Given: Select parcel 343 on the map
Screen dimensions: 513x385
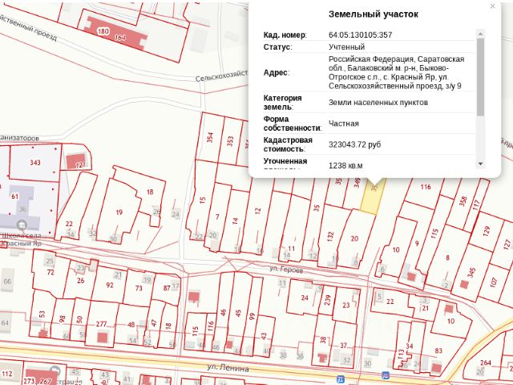Looking at the screenshot, I should click(x=35, y=162).
